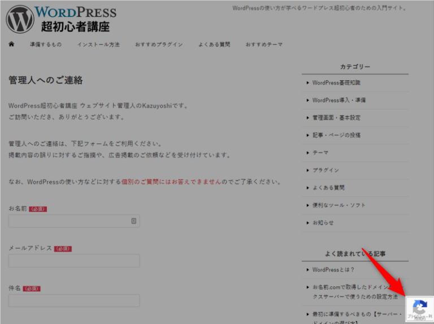
Task: Open インストール方法 menu item
Action: [x=98, y=45]
